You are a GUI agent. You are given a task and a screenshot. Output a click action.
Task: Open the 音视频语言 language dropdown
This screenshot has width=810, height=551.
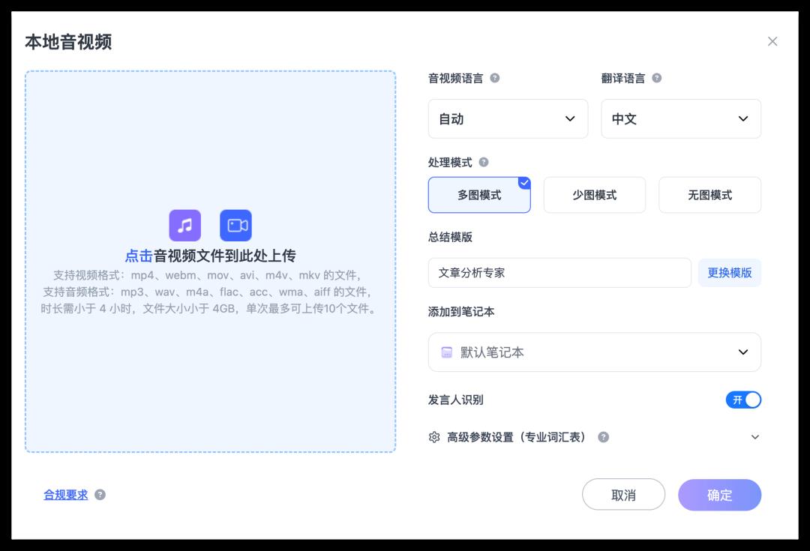[x=508, y=118]
